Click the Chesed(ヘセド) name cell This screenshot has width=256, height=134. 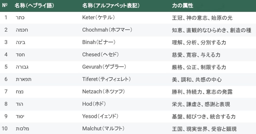pyautogui.click(x=100, y=55)
